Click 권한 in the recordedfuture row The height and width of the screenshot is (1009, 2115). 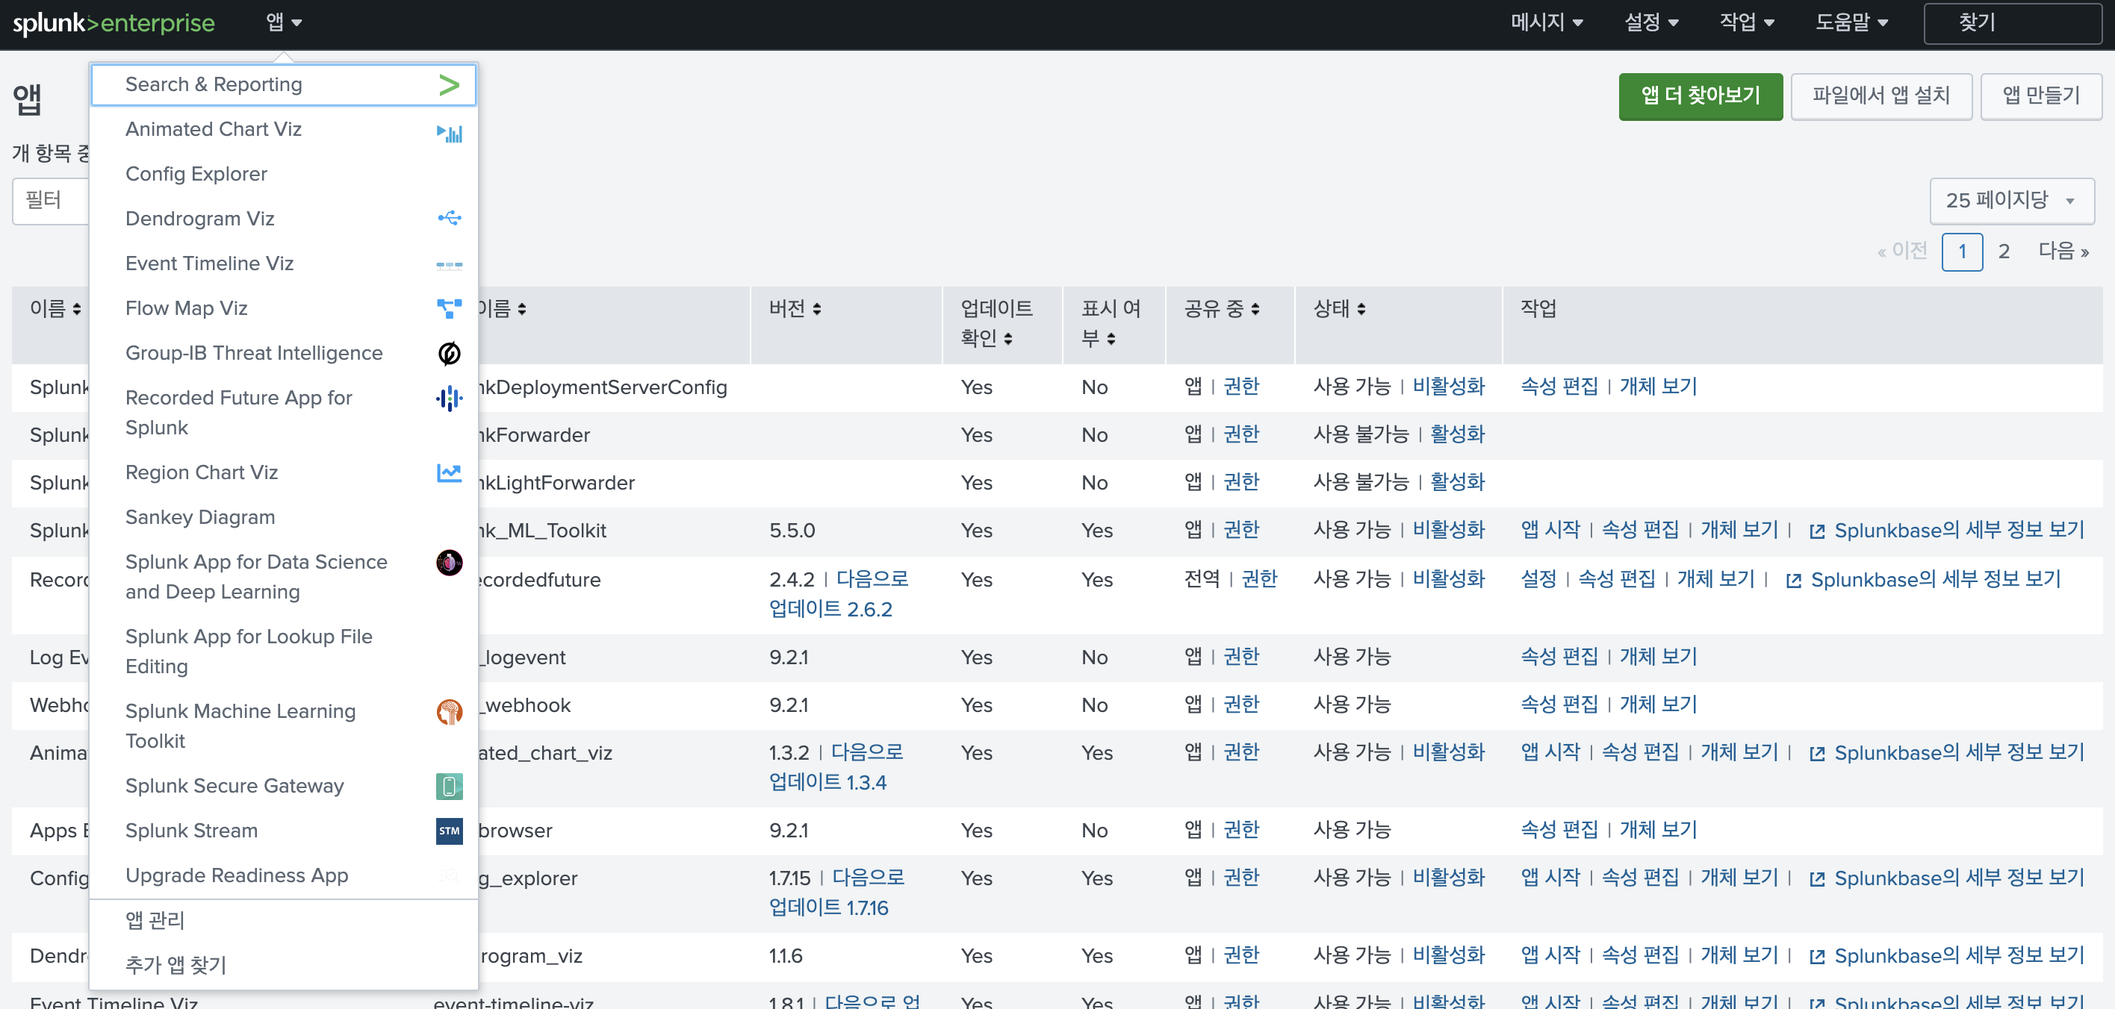point(1259,580)
